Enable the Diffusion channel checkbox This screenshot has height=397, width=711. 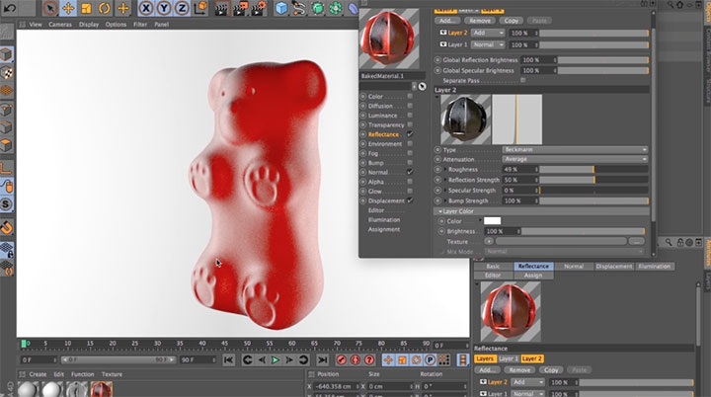pos(410,106)
